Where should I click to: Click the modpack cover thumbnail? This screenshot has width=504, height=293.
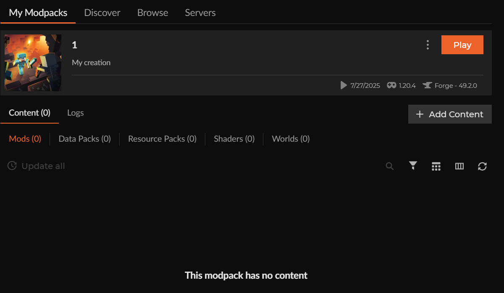(33, 63)
